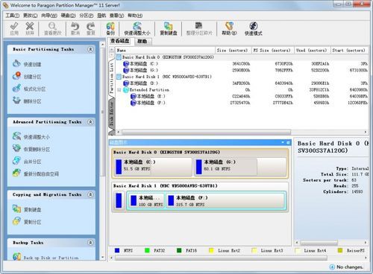Collapse the Advanced Partitioning Tasks panel
This screenshot has height=274, width=373.
90,122
